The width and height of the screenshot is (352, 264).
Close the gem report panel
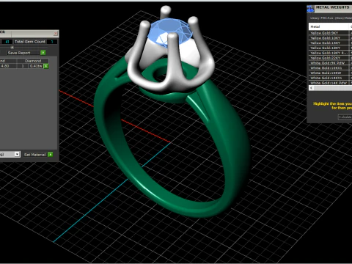pos(56,33)
